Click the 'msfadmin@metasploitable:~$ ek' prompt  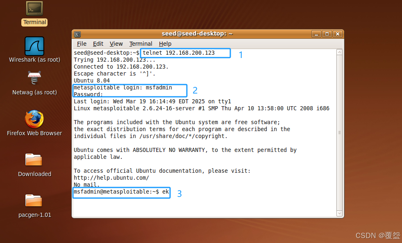pos(121,192)
